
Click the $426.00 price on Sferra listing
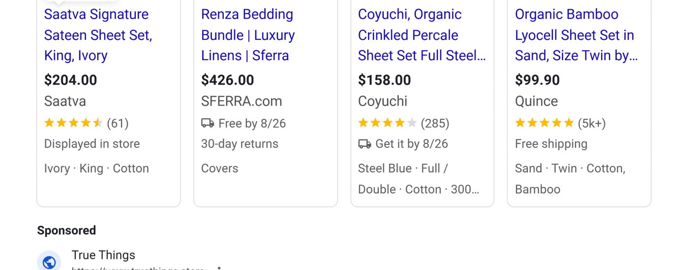click(227, 80)
